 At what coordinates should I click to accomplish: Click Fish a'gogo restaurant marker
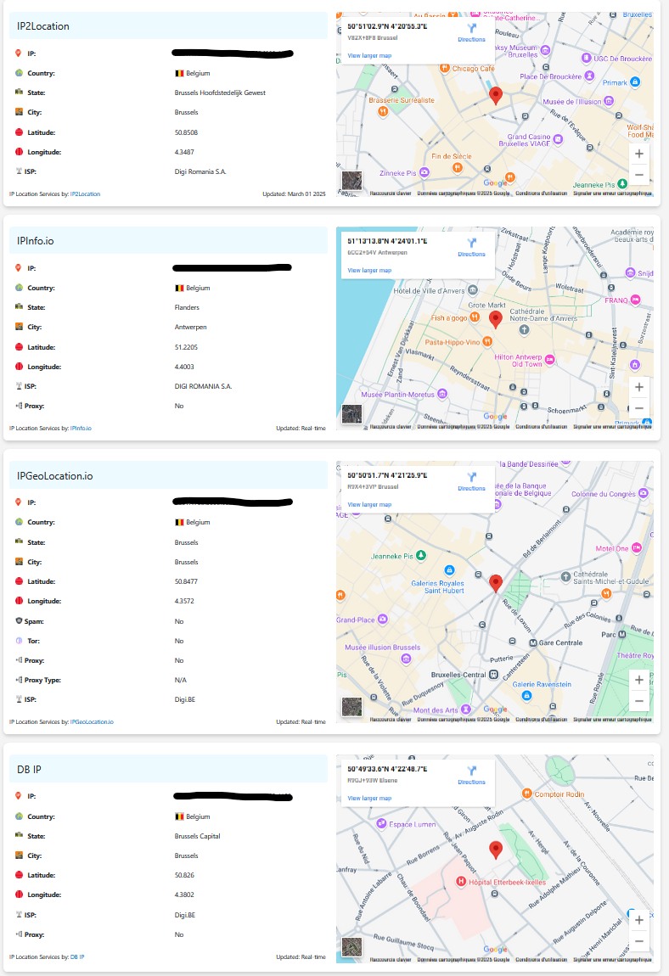(x=475, y=317)
